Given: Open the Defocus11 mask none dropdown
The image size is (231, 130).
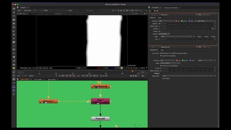Looking at the screenshot, I should point(176,36).
